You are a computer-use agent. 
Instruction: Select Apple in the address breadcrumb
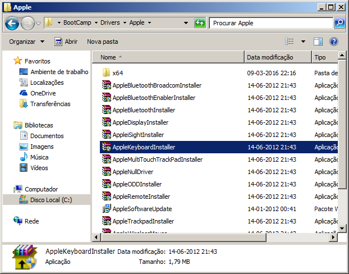click(x=137, y=22)
